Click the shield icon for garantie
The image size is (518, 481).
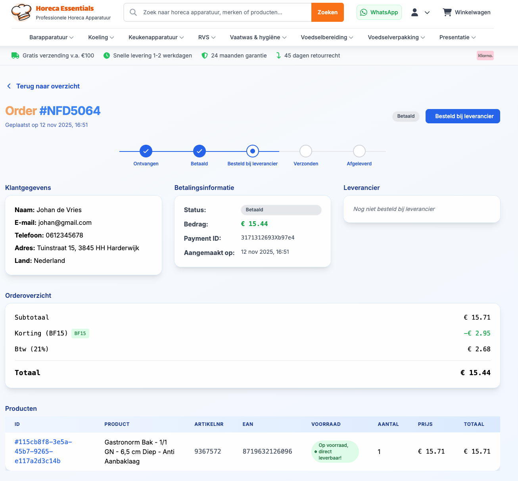tap(205, 56)
